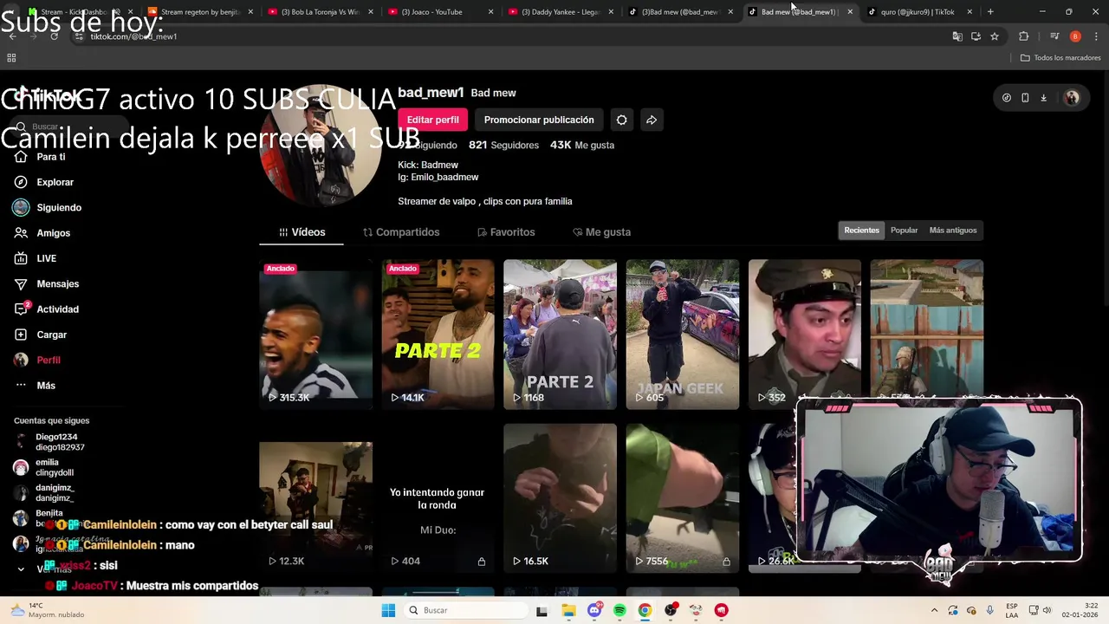
Task: Open Spotify from the taskbar
Action: (619, 610)
